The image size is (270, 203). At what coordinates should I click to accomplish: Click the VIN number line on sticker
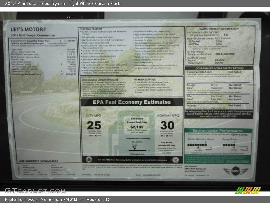(x=38, y=161)
